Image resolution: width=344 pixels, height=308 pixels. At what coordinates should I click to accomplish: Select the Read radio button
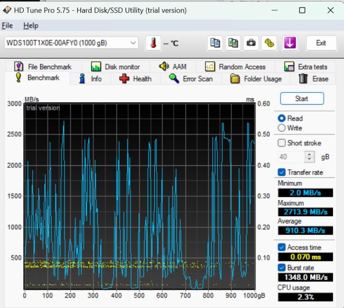click(282, 119)
